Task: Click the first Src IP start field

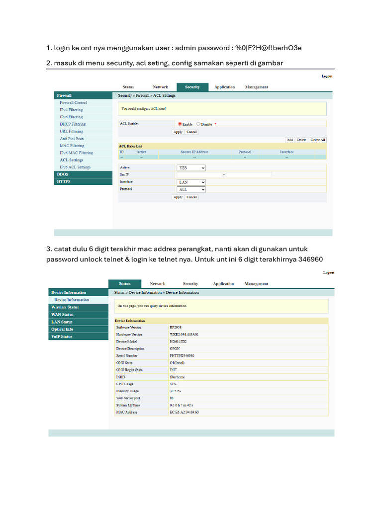Action: click(x=199, y=174)
